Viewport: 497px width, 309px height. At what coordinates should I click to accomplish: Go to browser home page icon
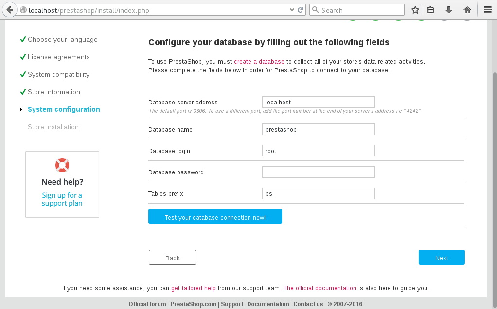point(467,10)
